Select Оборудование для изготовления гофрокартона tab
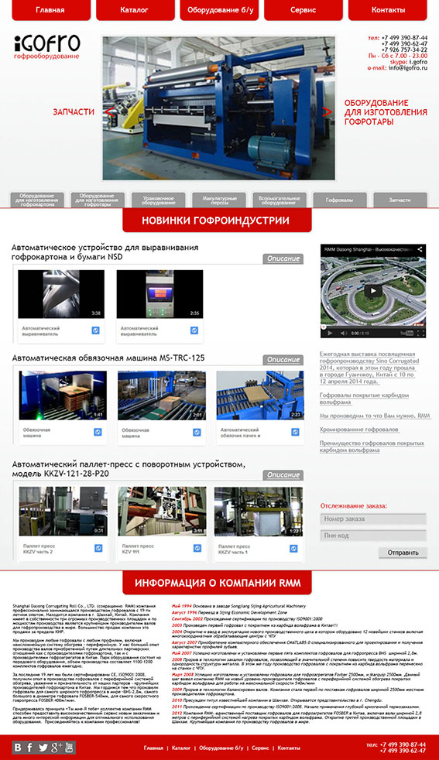Viewport: 439px width, 760px height. click(37, 200)
